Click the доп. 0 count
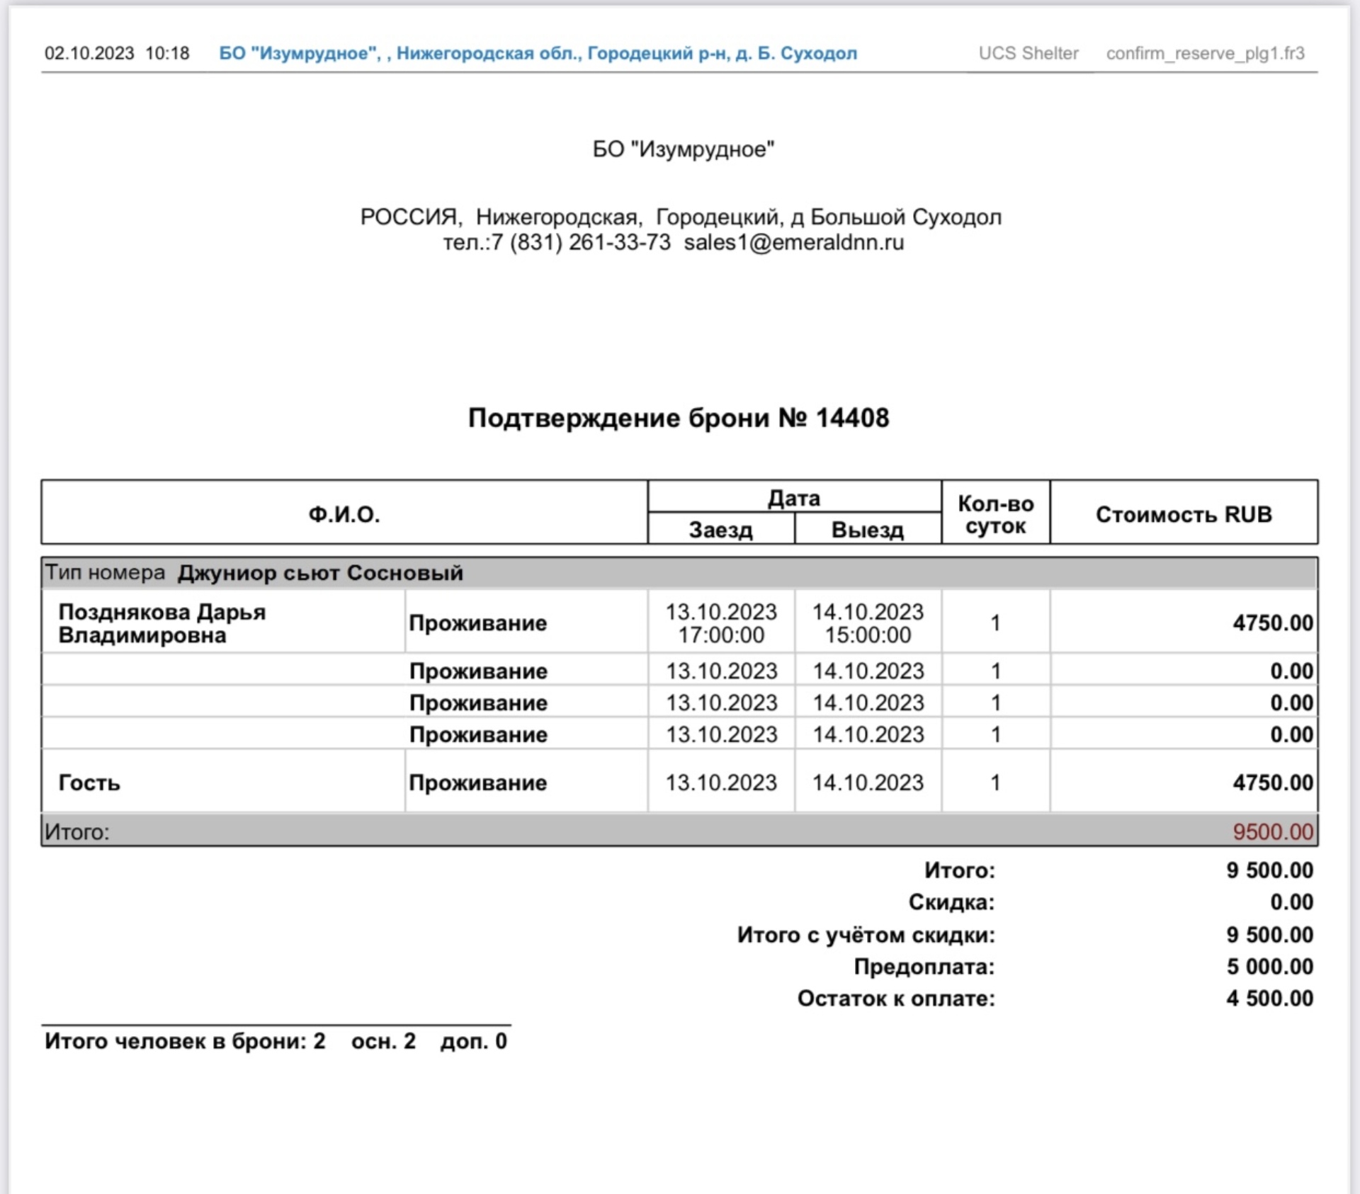 tap(473, 1041)
